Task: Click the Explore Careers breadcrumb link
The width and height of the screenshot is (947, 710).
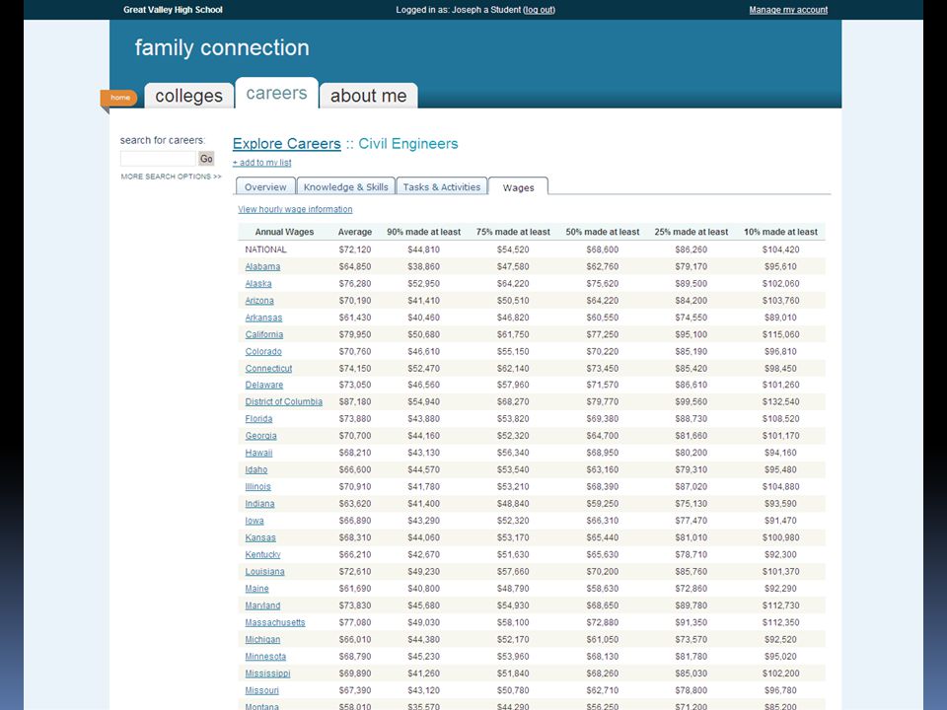Action: [287, 144]
